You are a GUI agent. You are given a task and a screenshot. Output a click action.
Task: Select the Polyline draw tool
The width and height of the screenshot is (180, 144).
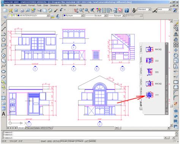coord(3,34)
